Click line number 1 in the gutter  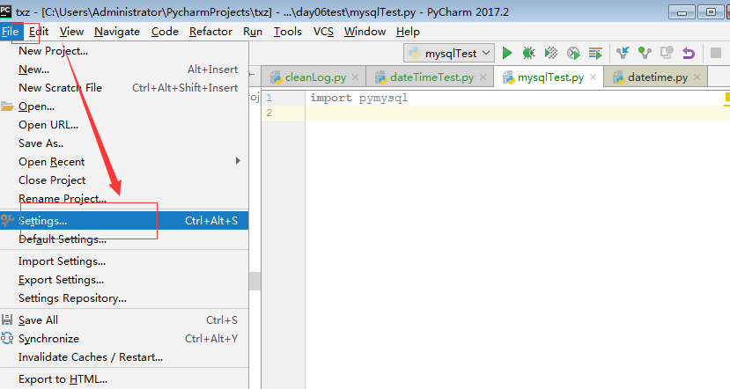pyautogui.click(x=269, y=99)
